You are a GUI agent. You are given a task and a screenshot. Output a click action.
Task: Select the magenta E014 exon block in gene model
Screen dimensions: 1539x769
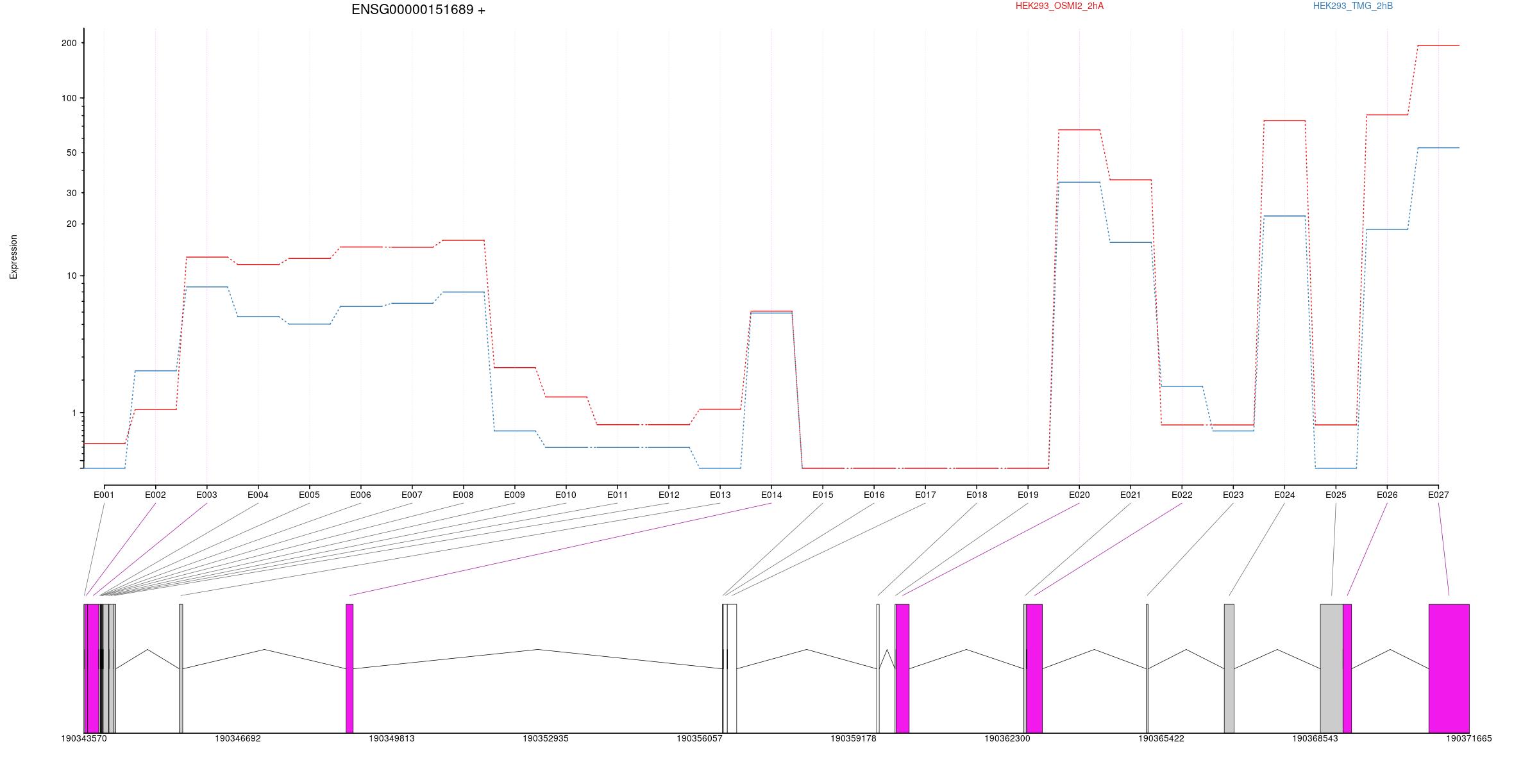pyautogui.click(x=349, y=668)
